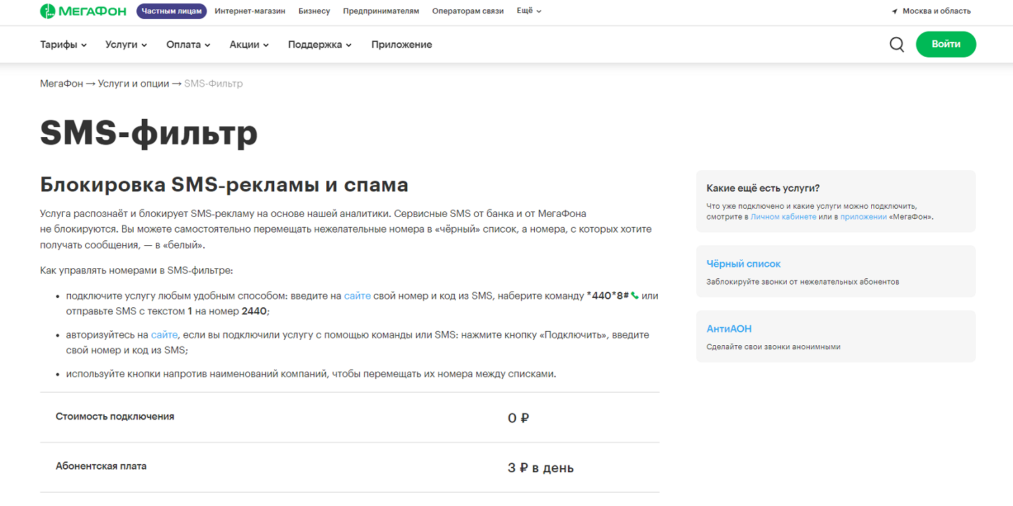
Task: Open the Личном кабинете link
Action: click(783, 217)
